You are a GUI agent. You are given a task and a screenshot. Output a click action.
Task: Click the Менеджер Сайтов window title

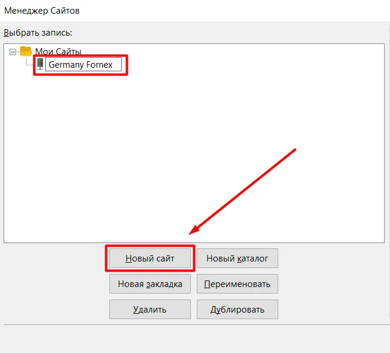pos(42,11)
